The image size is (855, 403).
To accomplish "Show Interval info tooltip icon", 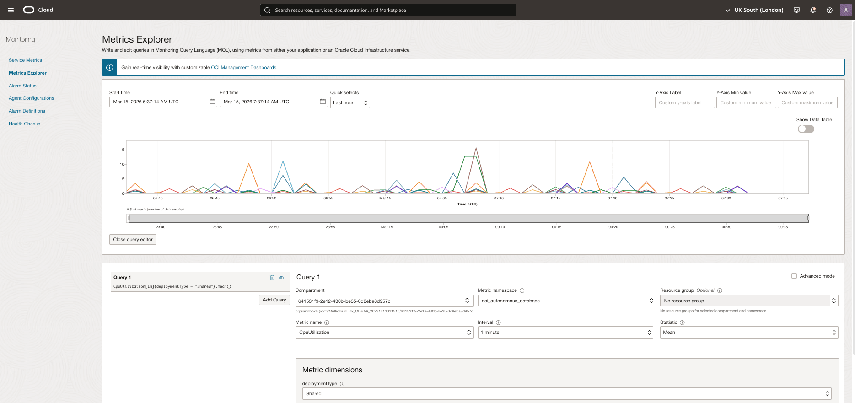I will click(x=498, y=322).
